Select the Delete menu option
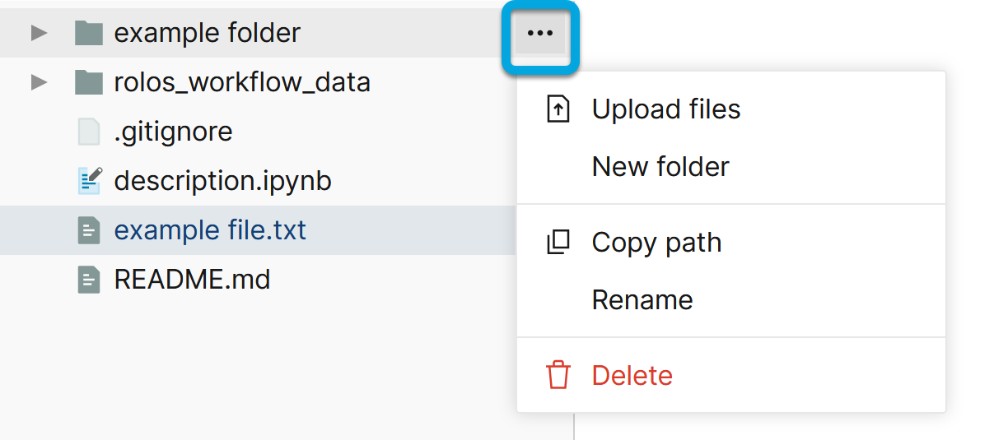Image resolution: width=994 pixels, height=440 pixels. pos(632,375)
